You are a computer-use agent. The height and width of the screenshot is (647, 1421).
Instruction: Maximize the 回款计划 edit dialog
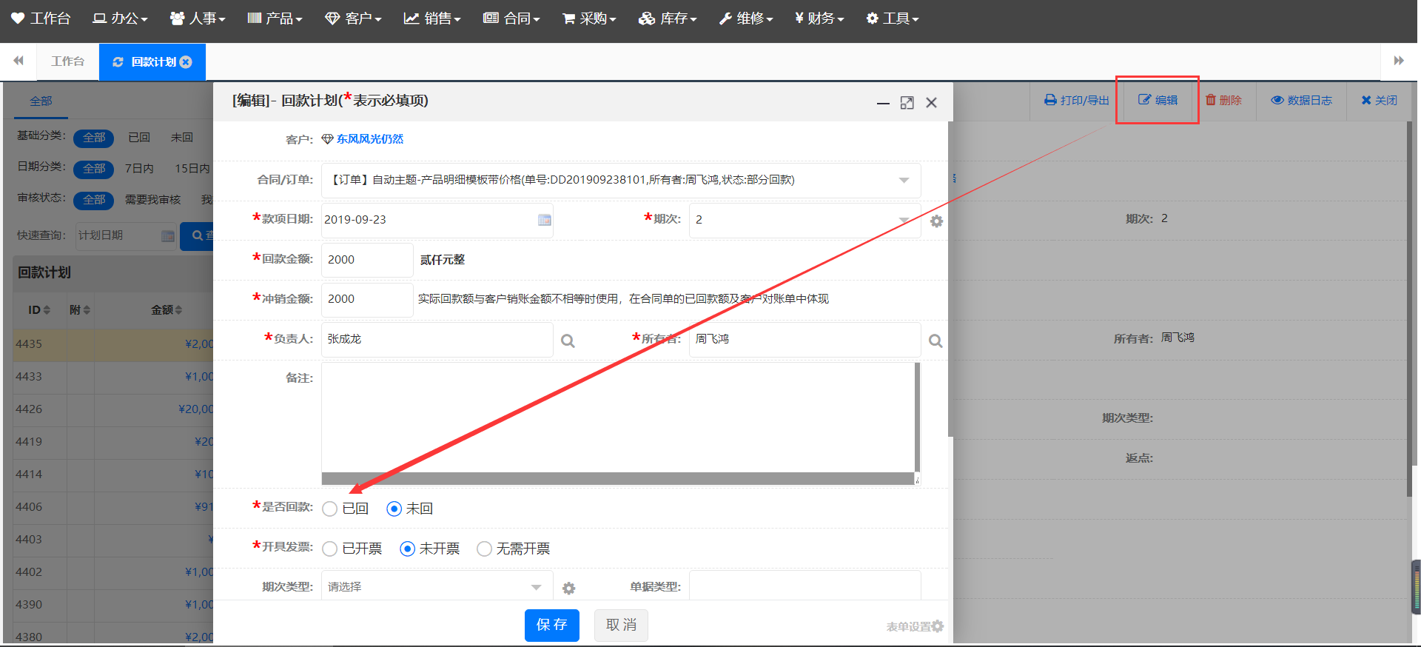coord(907,103)
